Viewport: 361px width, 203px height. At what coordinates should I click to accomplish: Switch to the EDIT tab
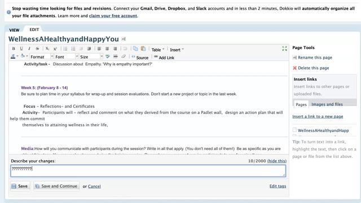[34, 29]
